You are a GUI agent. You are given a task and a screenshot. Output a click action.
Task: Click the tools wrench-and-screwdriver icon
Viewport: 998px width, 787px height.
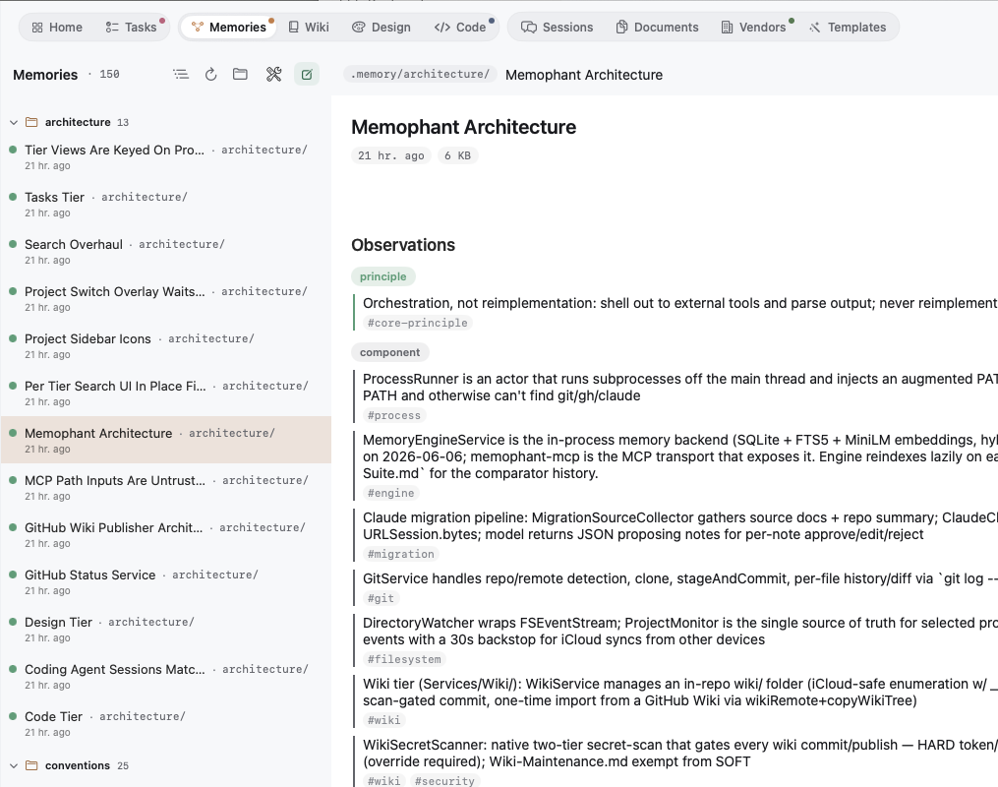pyautogui.click(x=273, y=75)
